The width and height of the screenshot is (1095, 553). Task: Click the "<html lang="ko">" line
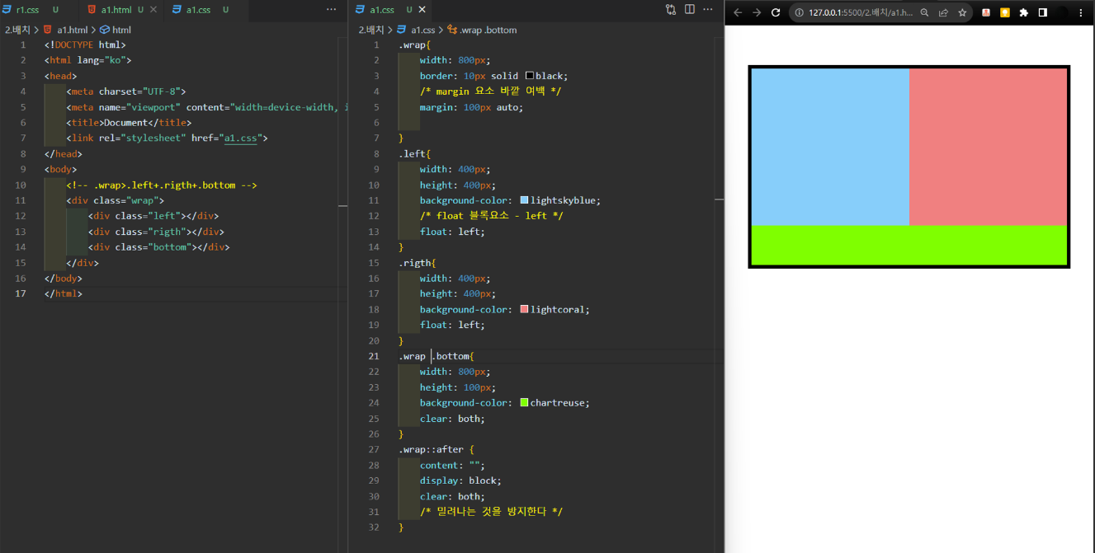click(88, 60)
